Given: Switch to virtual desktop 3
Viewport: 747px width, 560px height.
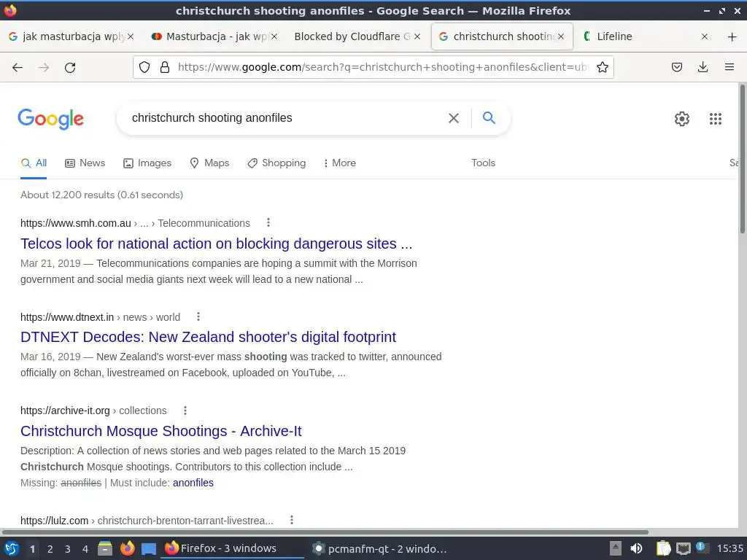Looking at the screenshot, I should 68,549.
